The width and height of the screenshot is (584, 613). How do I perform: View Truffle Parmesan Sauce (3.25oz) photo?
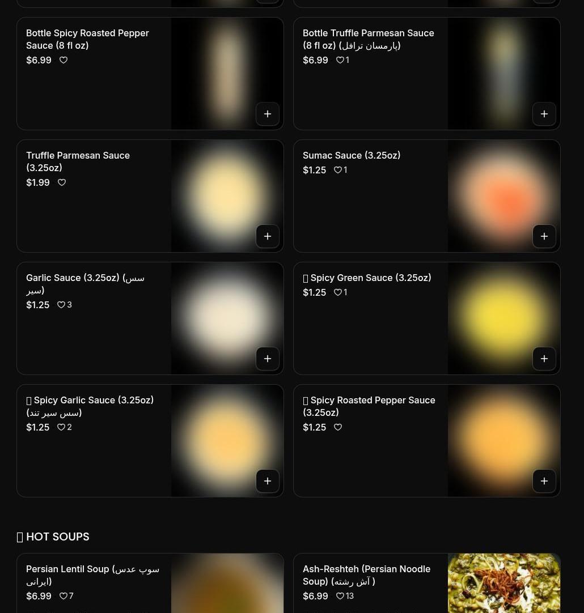(x=227, y=196)
